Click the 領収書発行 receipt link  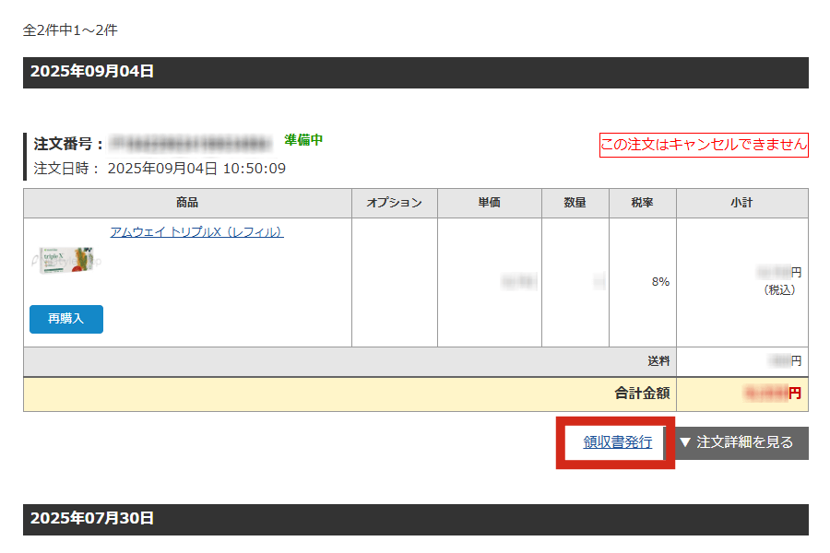pyautogui.click(x=617, y=442)
